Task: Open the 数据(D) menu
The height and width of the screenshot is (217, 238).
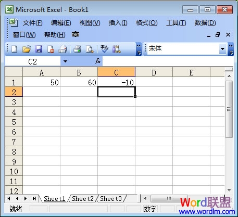Action: 205,23
